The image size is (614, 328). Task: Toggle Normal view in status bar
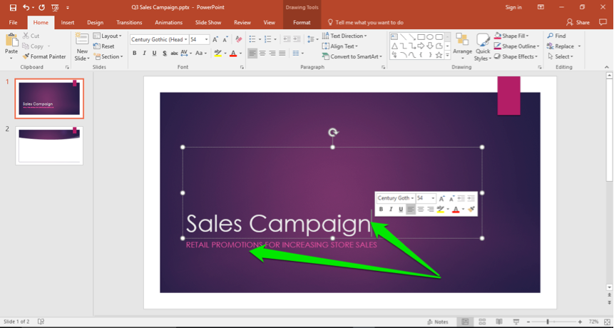465,322
